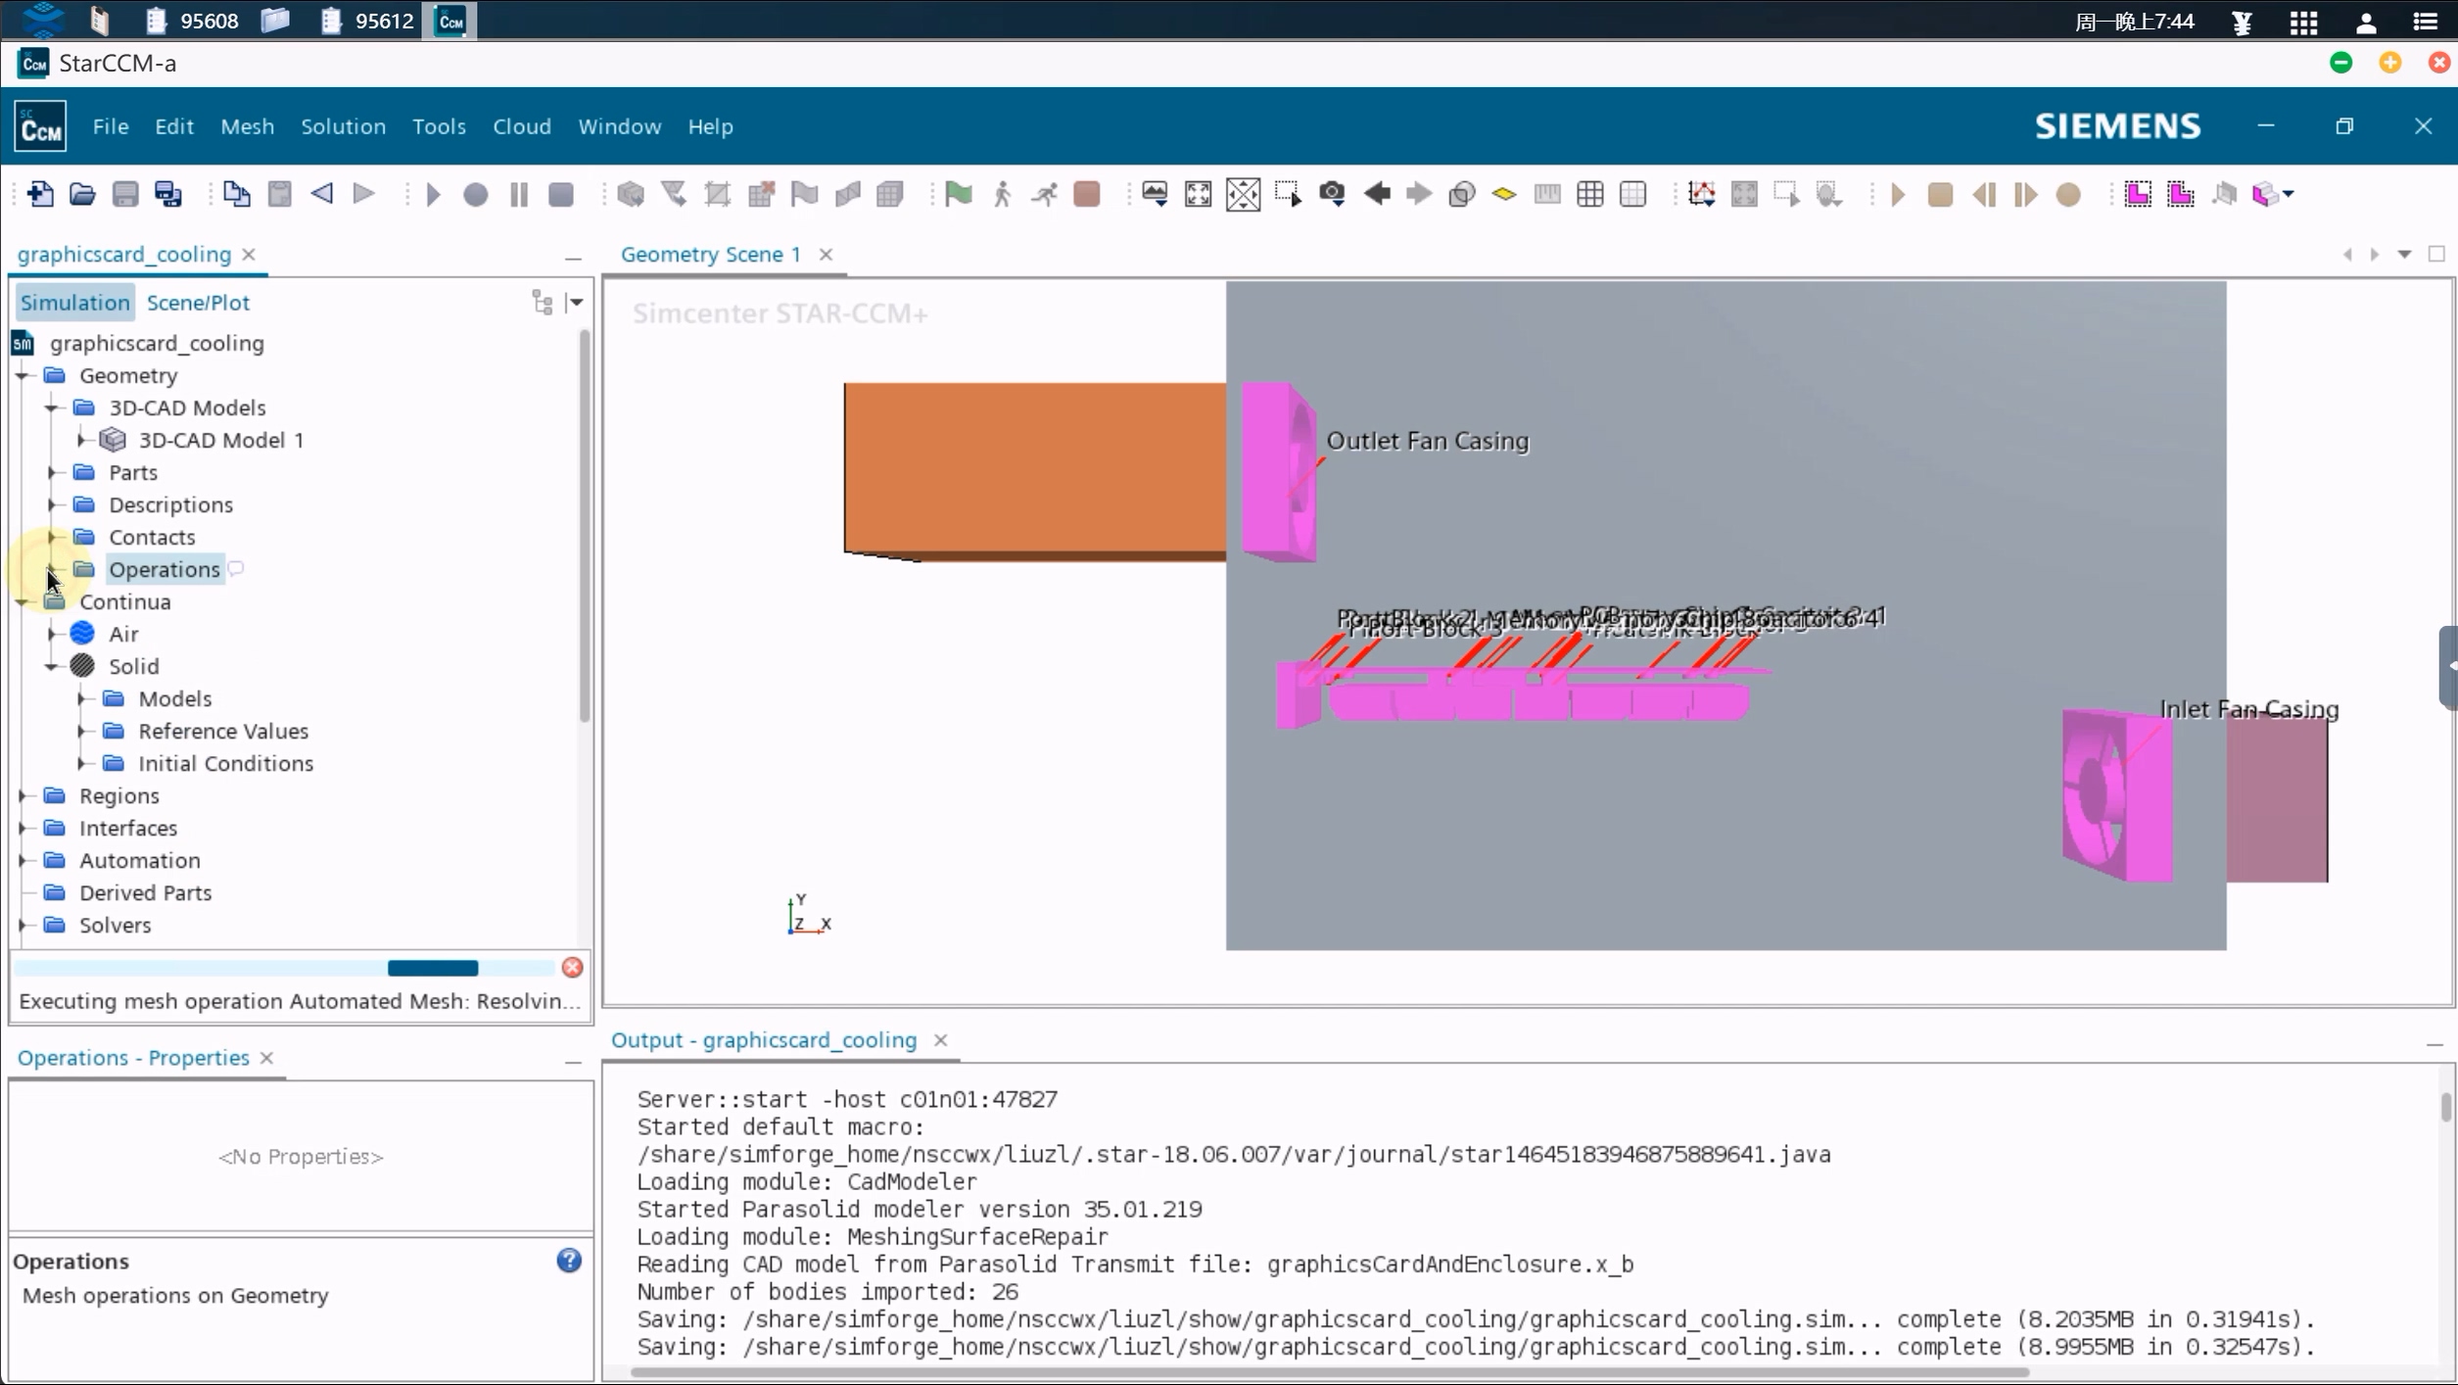Open the Mesh menu
The image size is (2458, 1385).
(x=247, y=126)
